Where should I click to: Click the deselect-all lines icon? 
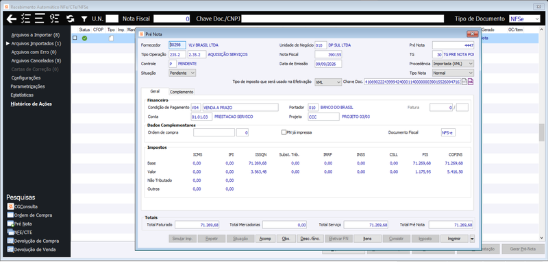pos(40,19)
